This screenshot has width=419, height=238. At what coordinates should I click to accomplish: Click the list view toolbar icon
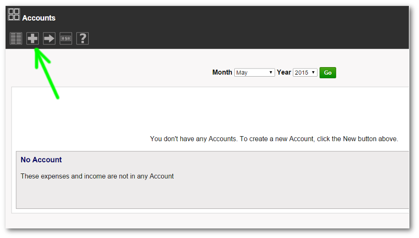[16, 38]
